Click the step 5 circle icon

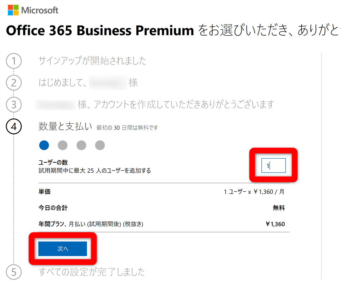14,271
